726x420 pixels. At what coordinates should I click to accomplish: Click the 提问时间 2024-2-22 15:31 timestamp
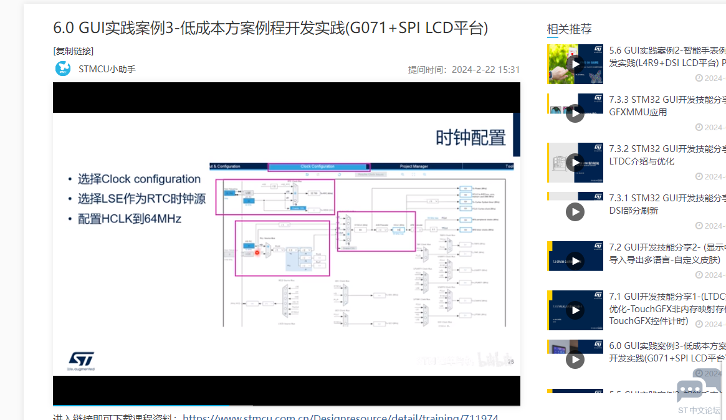[x=464, y=69]
